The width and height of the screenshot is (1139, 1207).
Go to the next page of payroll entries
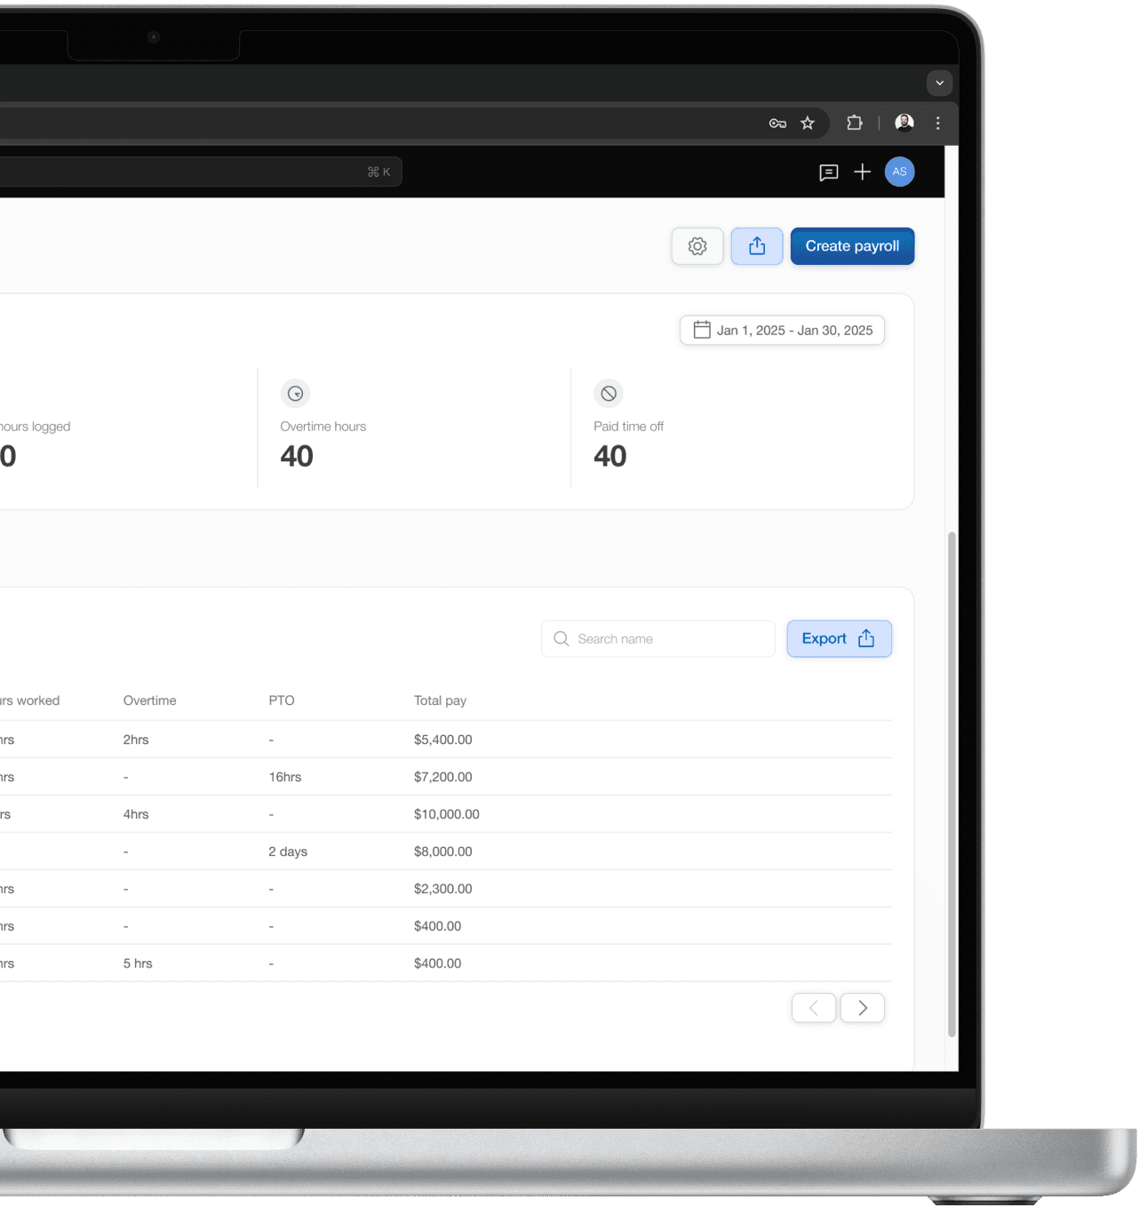862,1007
